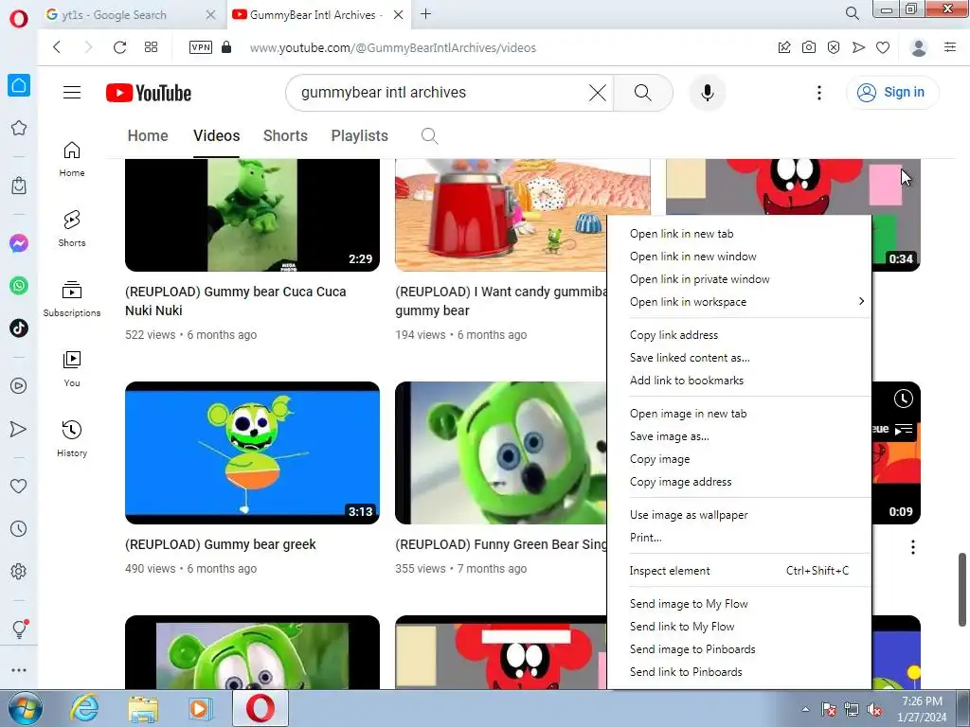Open Subscriptions in YouTube mini guide
Screen dimensions: 970x727
(x=72, y=298)
